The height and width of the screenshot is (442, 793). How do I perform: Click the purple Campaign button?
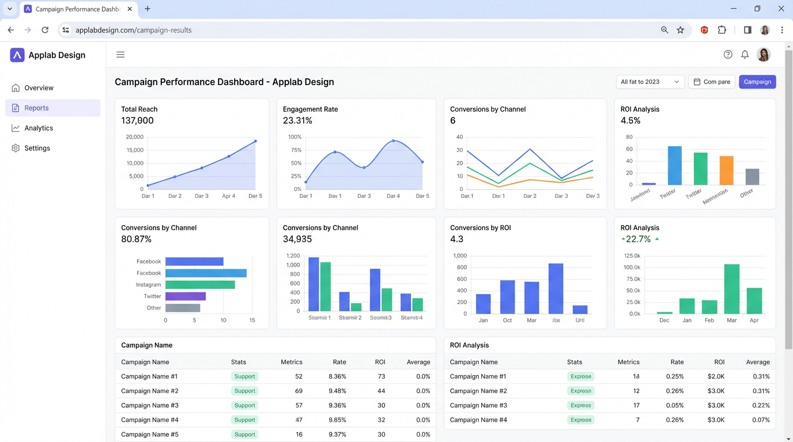pos(757,82)
